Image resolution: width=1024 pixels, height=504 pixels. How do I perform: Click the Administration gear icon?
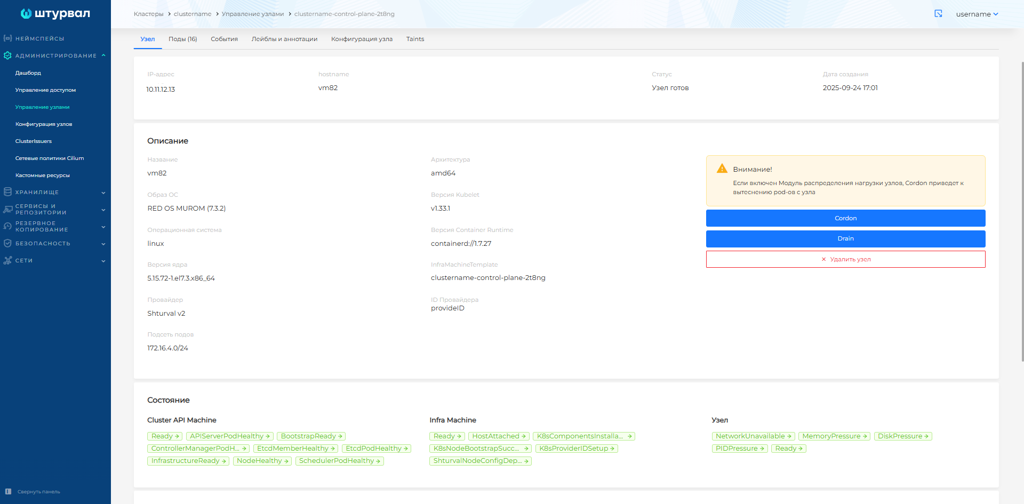point(7,55)
